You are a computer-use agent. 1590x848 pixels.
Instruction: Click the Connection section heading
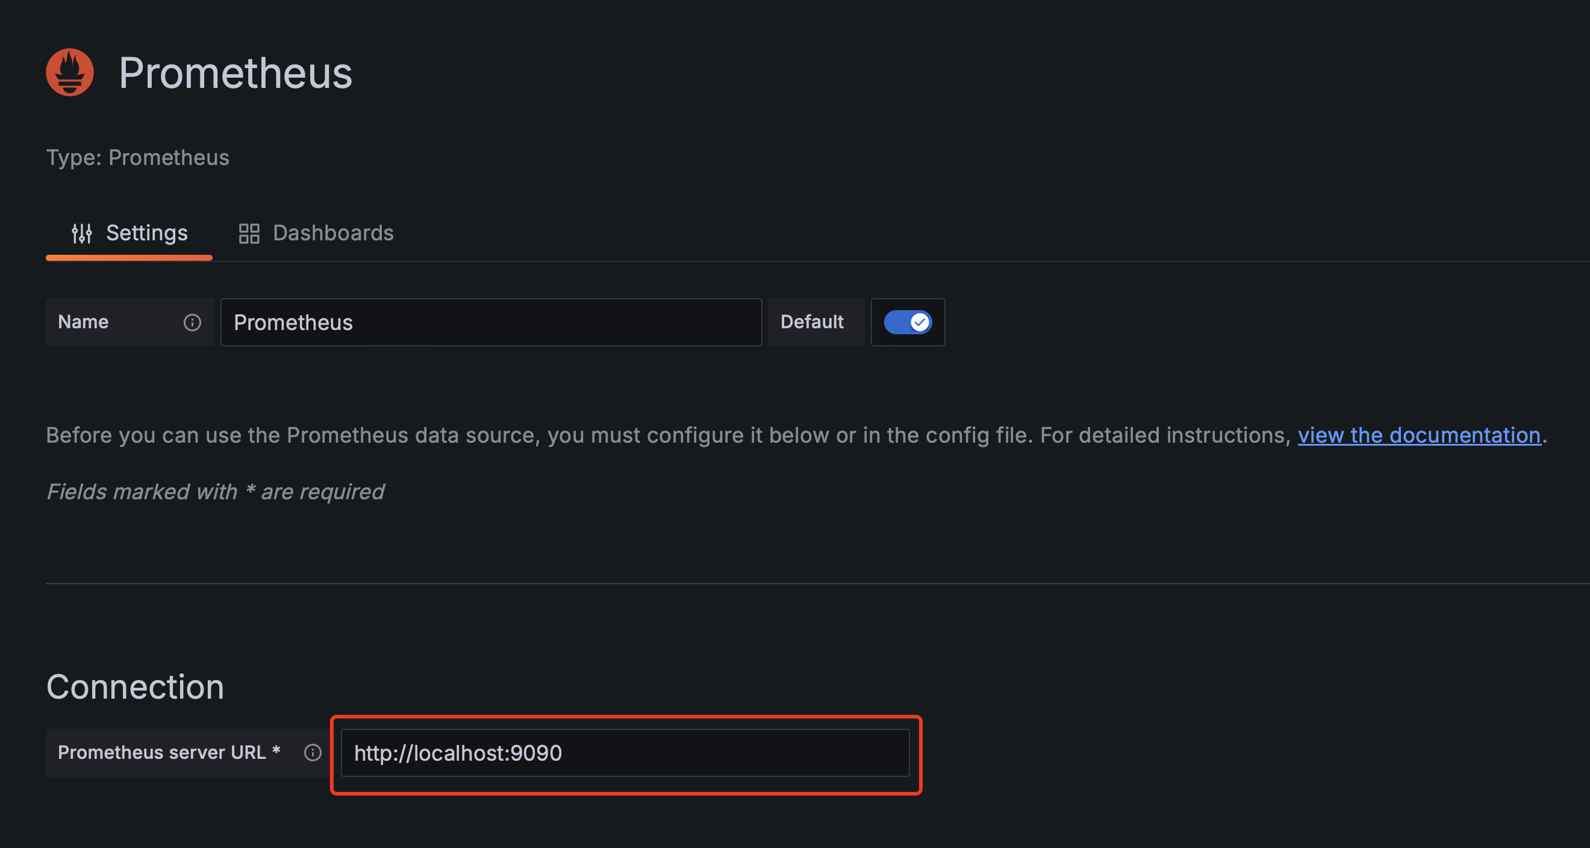135,687
